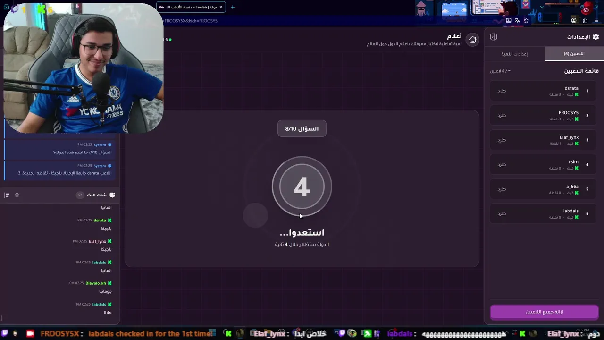This screenshot has width=604, height=340.
Task: Click the الإعدادات gear icon
Action: click(x=596, y=37)
